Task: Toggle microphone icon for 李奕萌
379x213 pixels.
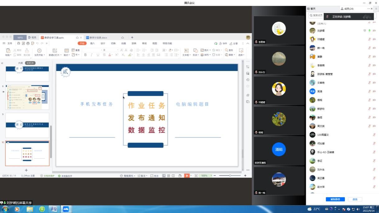Action: 370,65
